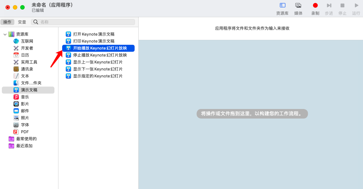Select the 操作 tab

coord(7,22)
